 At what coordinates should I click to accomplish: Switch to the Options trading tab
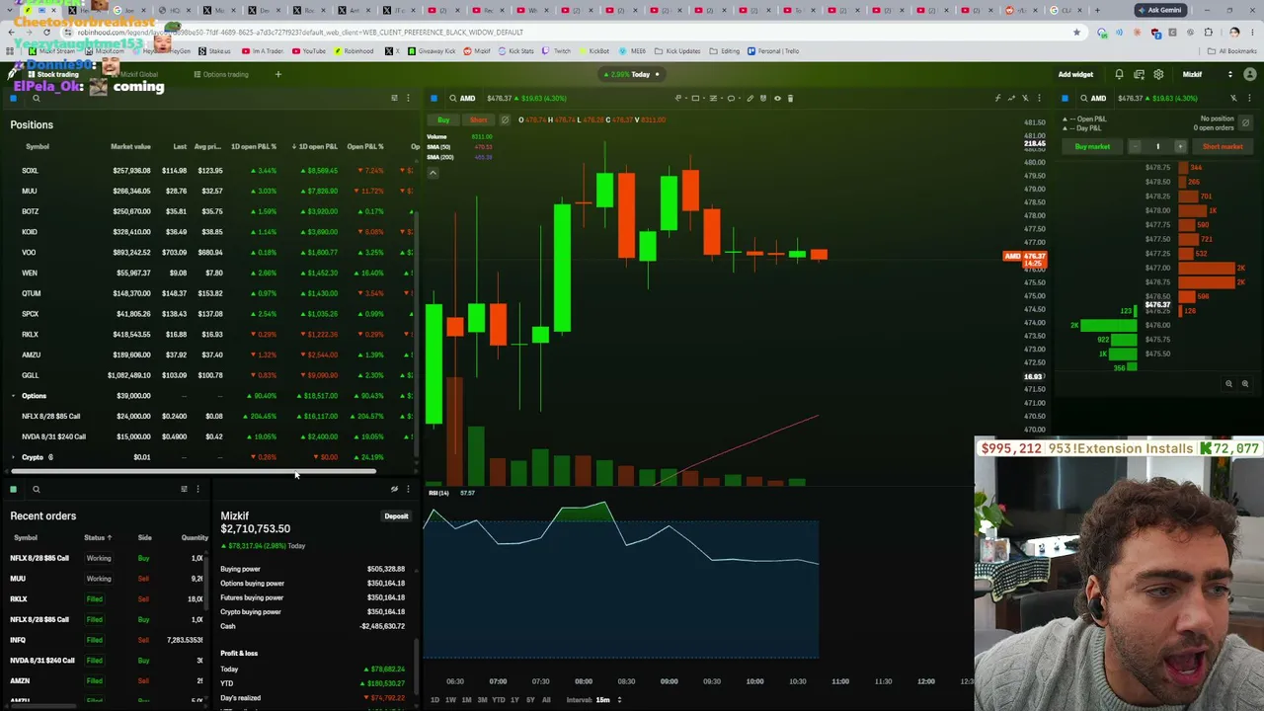click(x=221, y=74)
